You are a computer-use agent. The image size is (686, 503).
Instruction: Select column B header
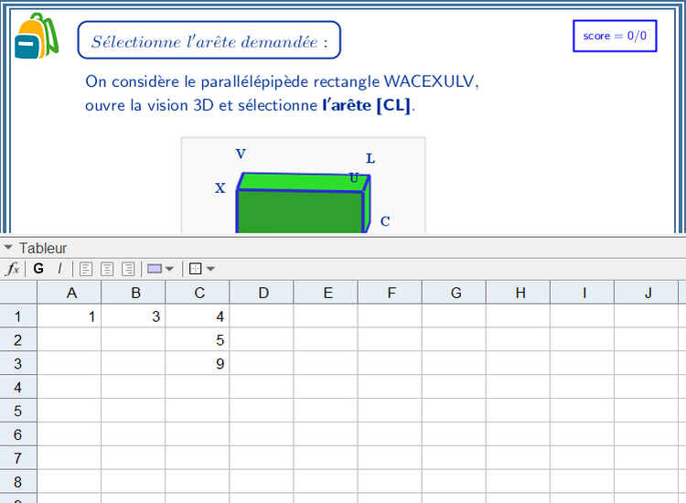(x=134, y=292)
